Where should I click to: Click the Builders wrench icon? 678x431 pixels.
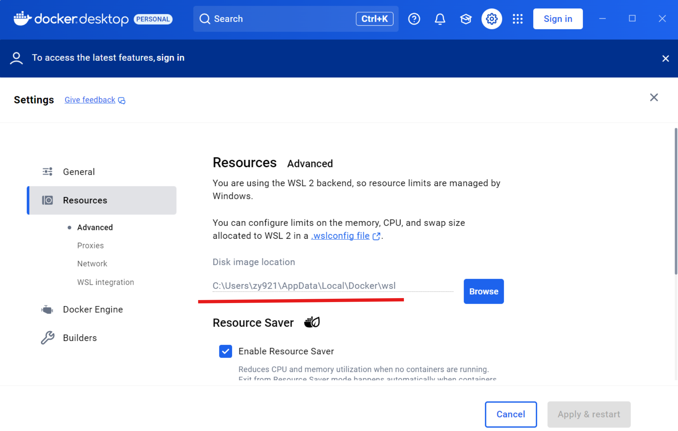coord(47,337)
